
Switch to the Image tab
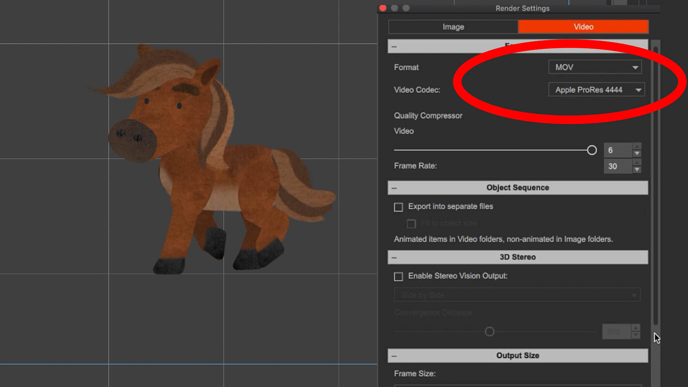point(453,27)
